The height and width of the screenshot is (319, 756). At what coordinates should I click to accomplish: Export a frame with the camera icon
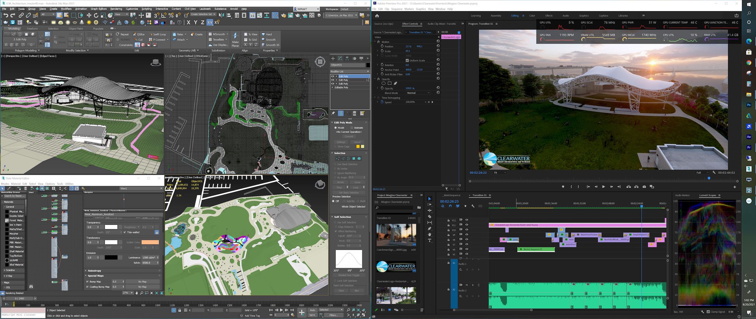644,187
